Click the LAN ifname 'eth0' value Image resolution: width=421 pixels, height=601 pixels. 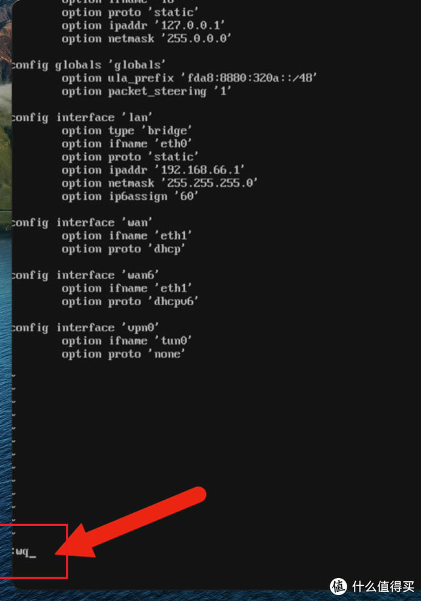pyautogui.click(x=173, y=144)
